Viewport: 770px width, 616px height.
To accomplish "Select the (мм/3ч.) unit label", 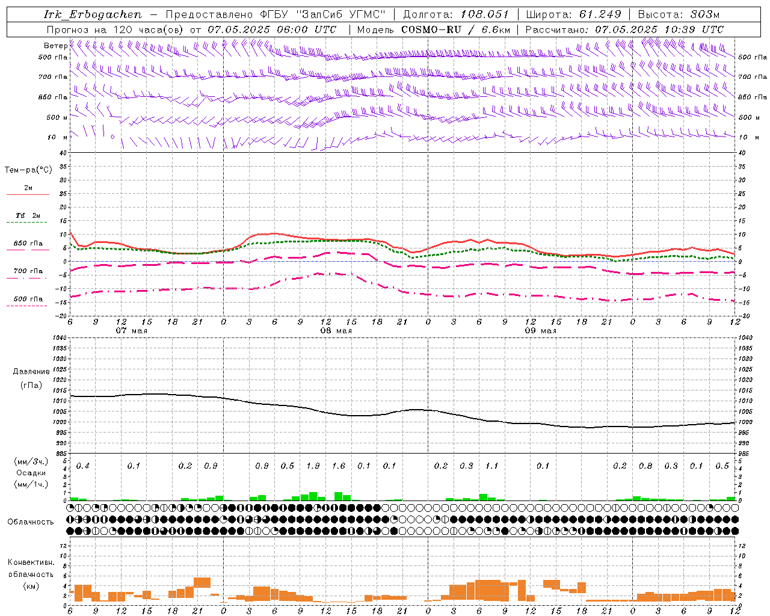I will (x=31, y=461).
